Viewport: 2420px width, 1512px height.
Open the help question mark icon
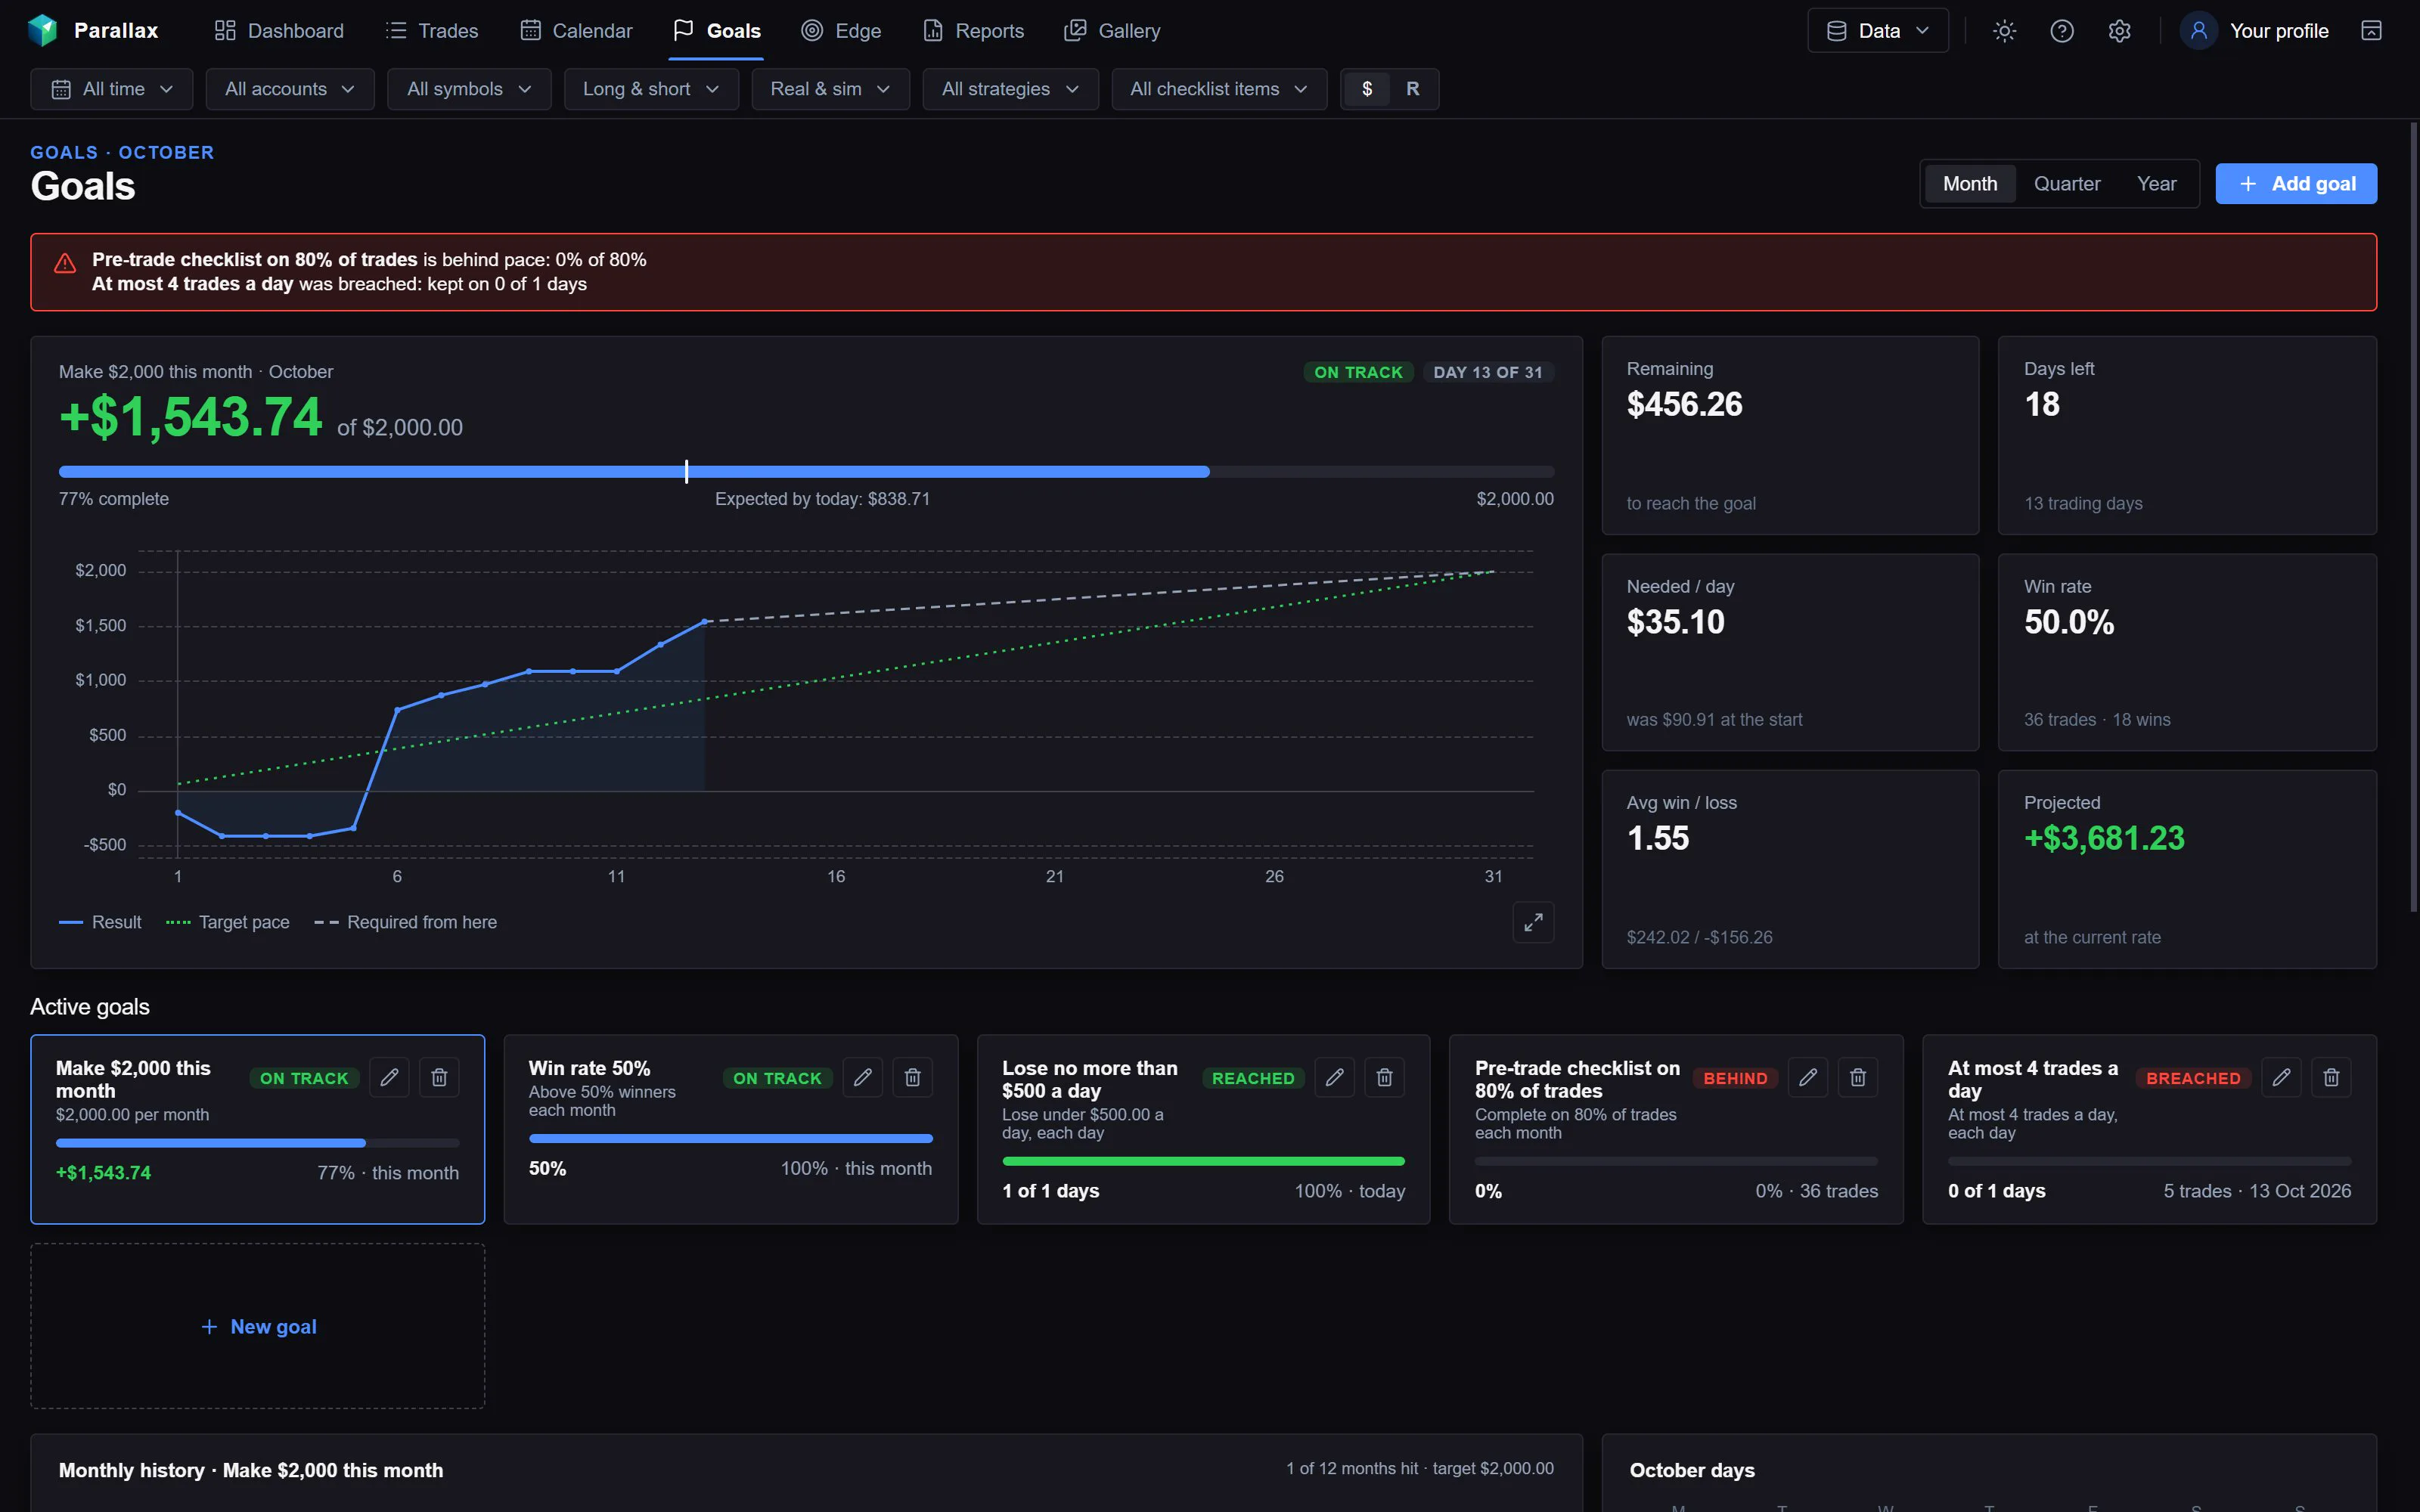pos(2062,31)
